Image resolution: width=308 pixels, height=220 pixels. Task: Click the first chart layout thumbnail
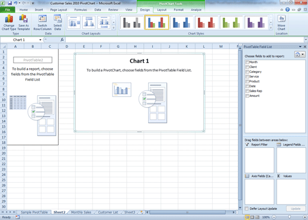point(74,22)
